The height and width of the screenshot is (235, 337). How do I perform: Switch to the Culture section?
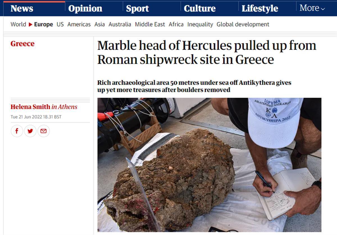pyautogui.click(x=200, y=9)
